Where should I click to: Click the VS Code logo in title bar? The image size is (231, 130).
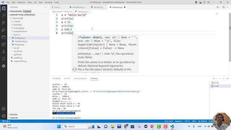pos(3,2)
